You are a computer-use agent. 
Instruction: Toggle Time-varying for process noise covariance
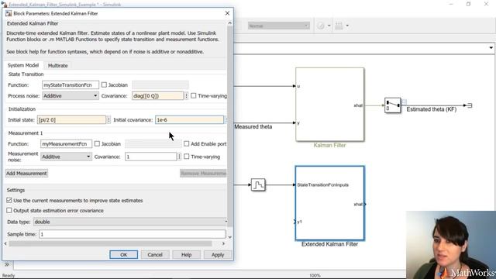click(193, 95)
